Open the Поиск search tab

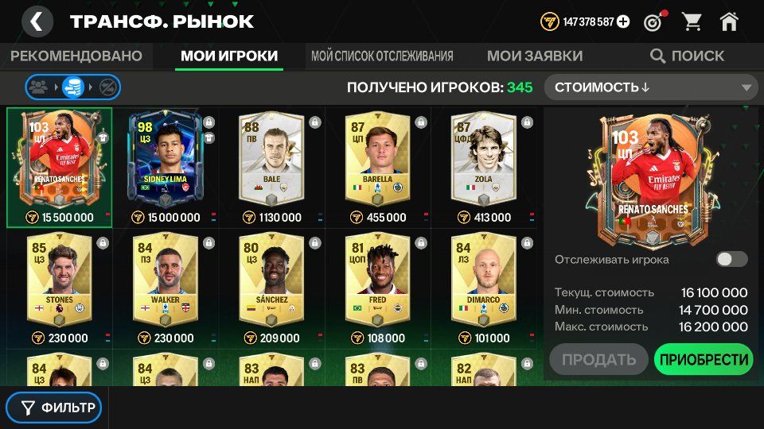[x=687, y=56]
